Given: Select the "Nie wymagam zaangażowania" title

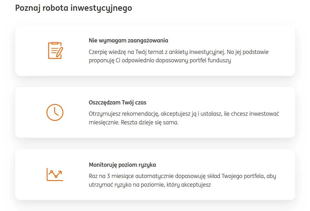Looking at the screenshot, I should coord(128,41).
